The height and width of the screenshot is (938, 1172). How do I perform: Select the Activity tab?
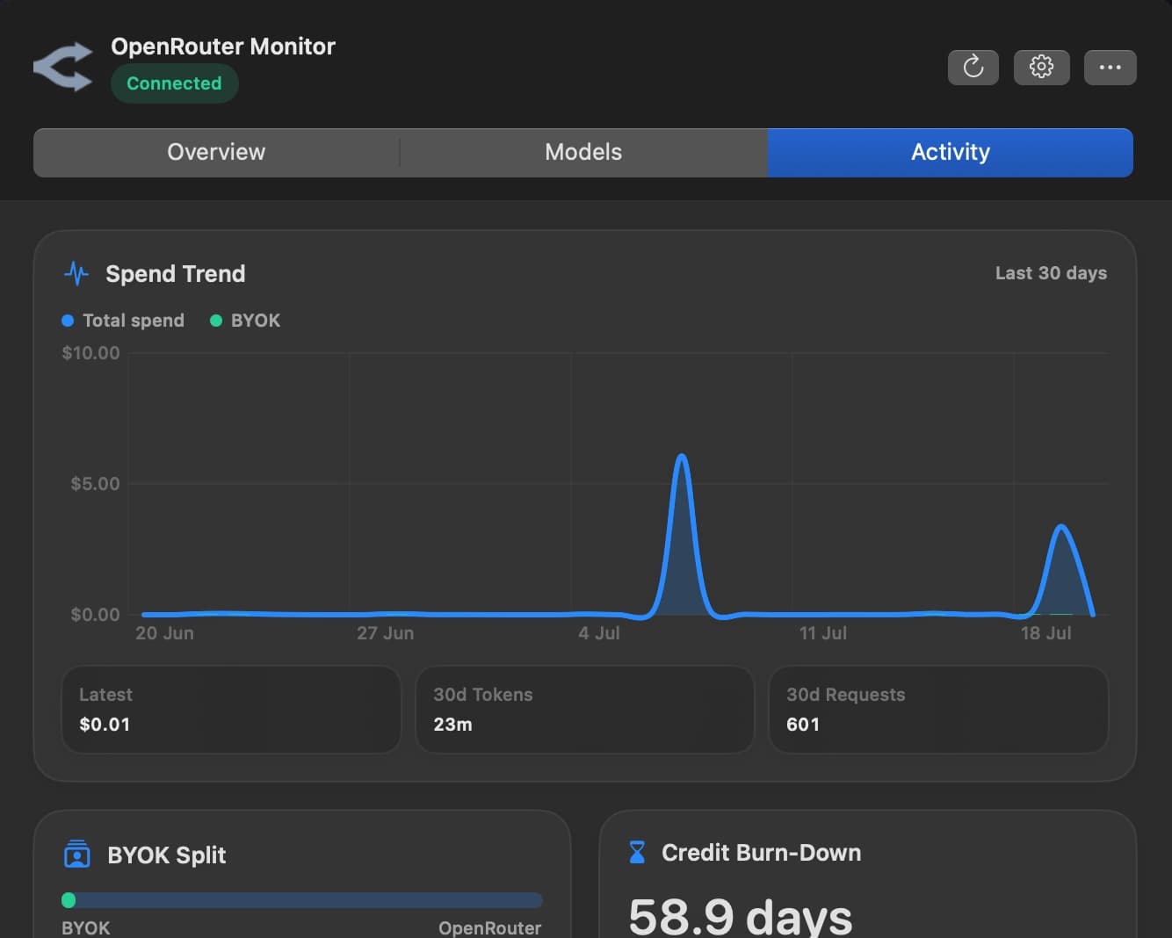[x=951, y=152]
